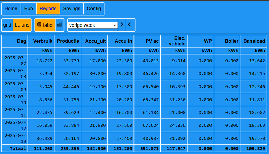The width and height of the screenshot is (269, 154).
Task: Open the Savings tab
Action: 72,9
